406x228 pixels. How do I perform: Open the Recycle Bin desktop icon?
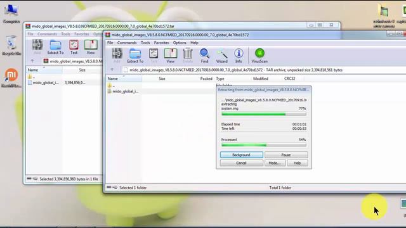coord(11,46)
